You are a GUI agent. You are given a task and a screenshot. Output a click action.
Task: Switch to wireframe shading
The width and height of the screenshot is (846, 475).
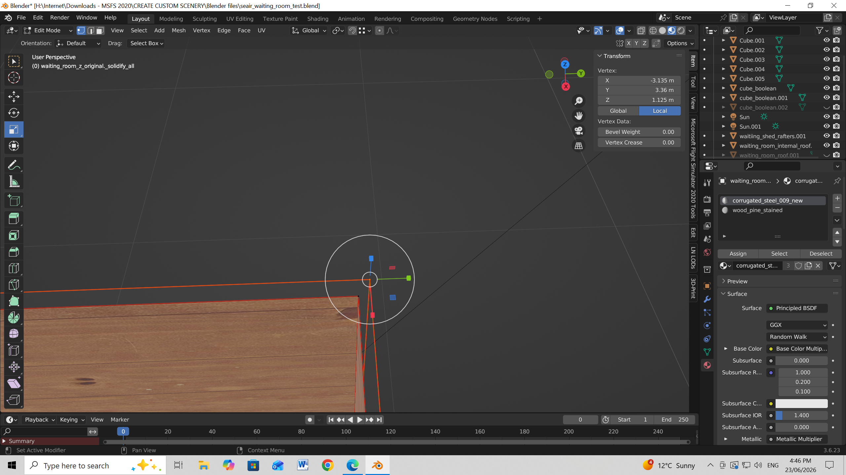point(653,31)
